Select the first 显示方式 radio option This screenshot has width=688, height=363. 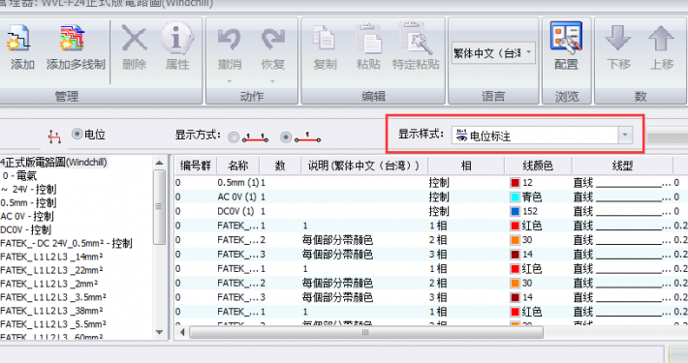[x=234, y=137]
